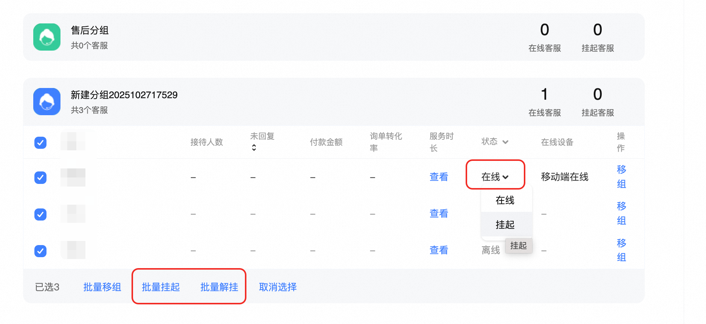Screen dimensions: 706x324
Task: Click the 接待人数 column header
Action: point(207,142)
